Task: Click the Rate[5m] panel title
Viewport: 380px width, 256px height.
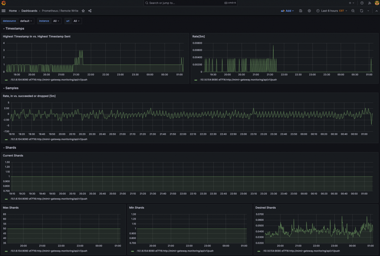Action: (199, 36)
